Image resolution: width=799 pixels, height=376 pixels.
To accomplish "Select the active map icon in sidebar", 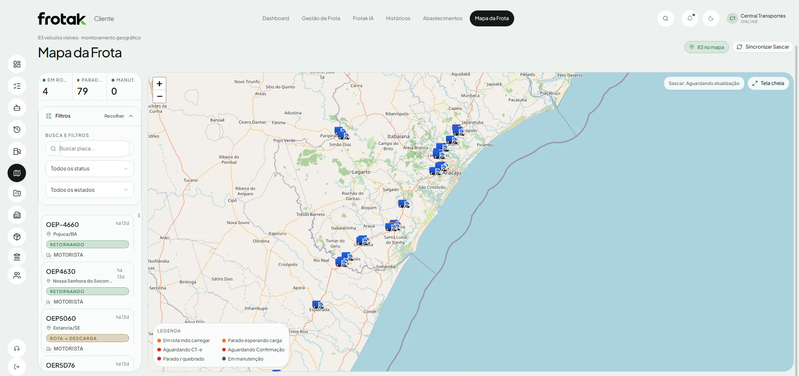I will pos(17,173).
